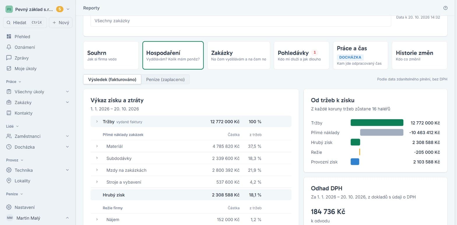Open the Oznámení bell icon

[9, 47]
